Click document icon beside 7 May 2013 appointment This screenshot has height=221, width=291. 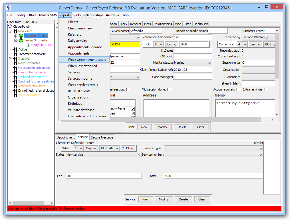(x=27, y=45)
